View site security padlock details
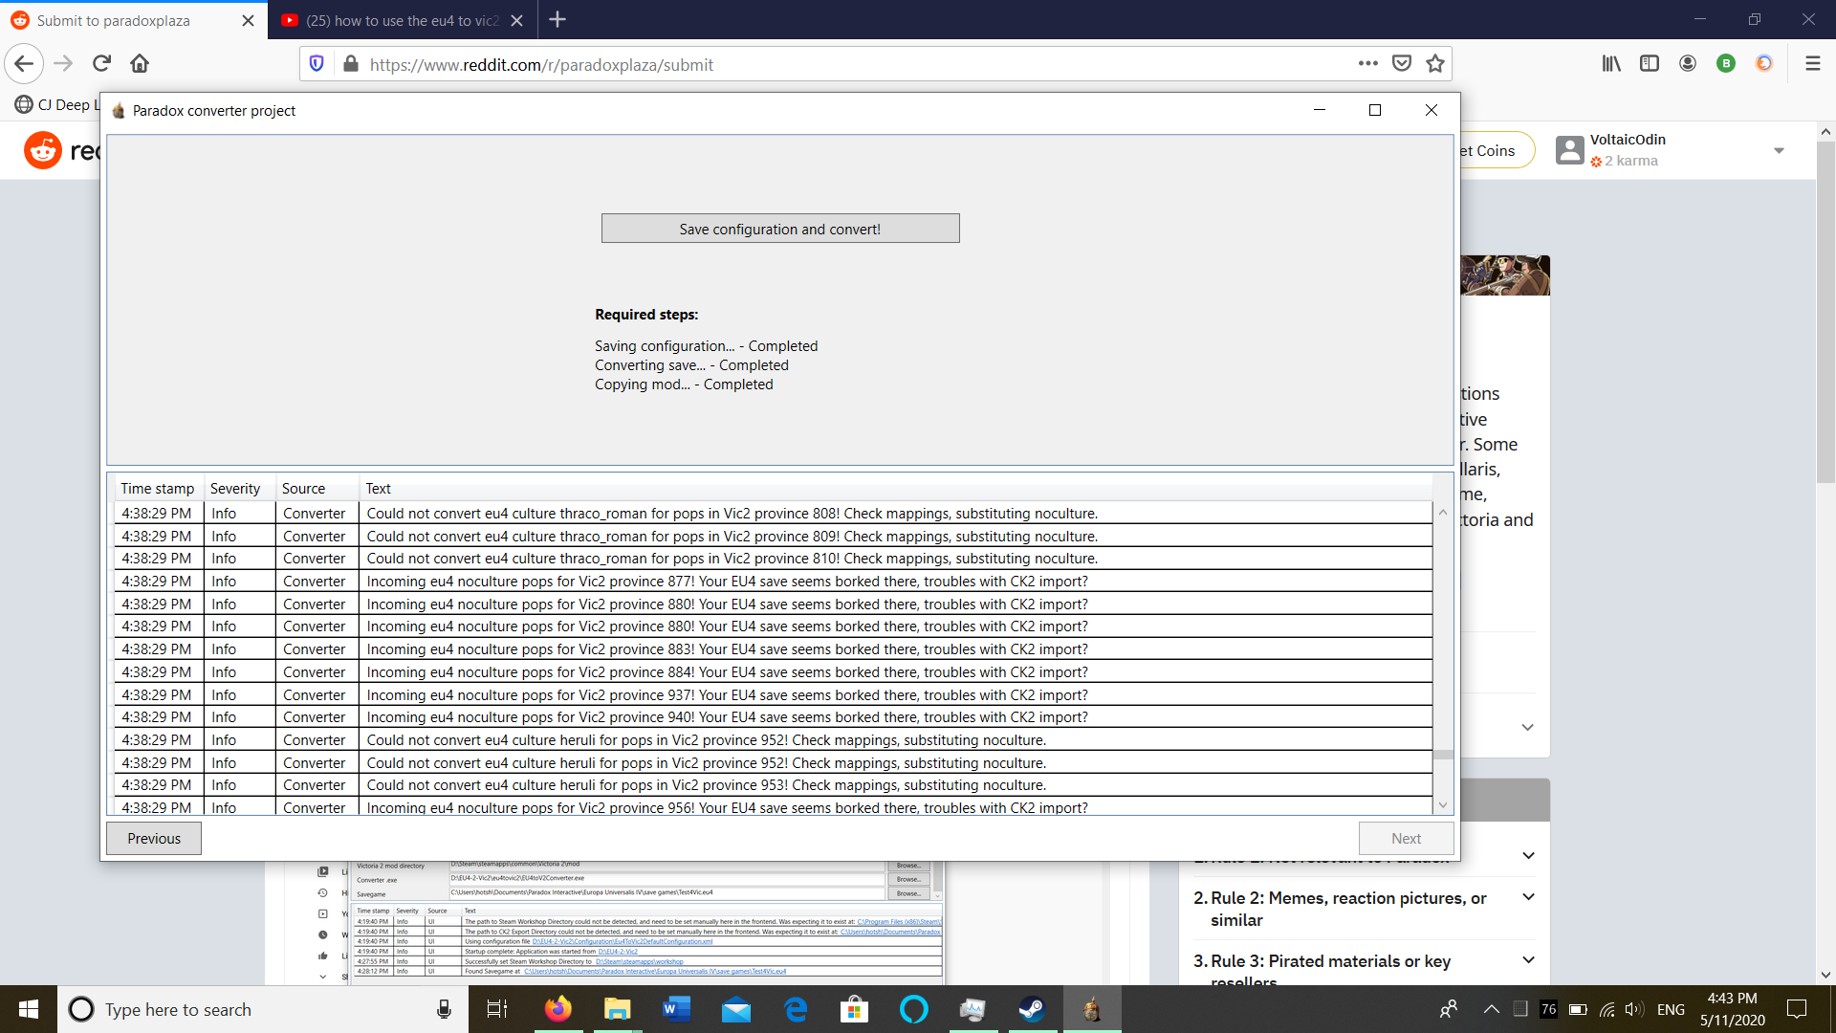 (x=351, y=64)
